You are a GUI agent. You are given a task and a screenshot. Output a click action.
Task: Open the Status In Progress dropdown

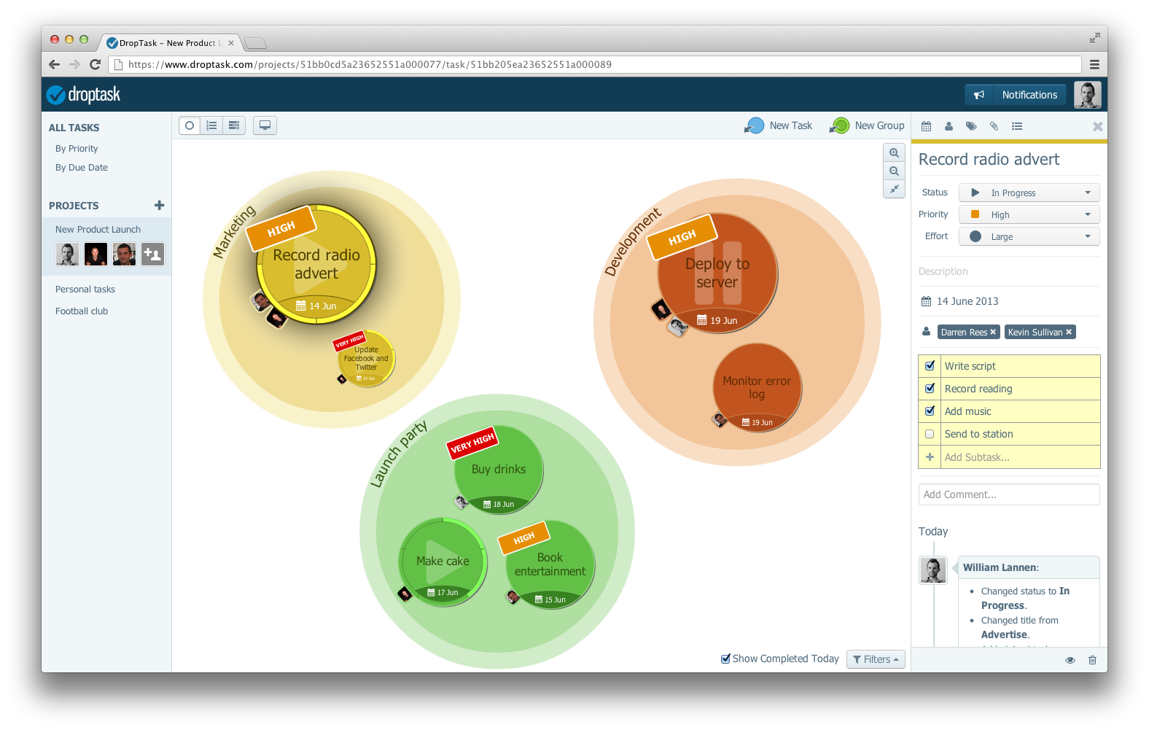1029,193
